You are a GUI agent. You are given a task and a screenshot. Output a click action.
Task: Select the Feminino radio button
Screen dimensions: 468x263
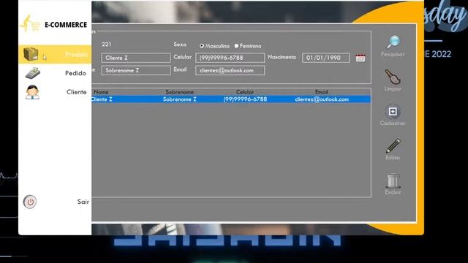click(236, 46)
